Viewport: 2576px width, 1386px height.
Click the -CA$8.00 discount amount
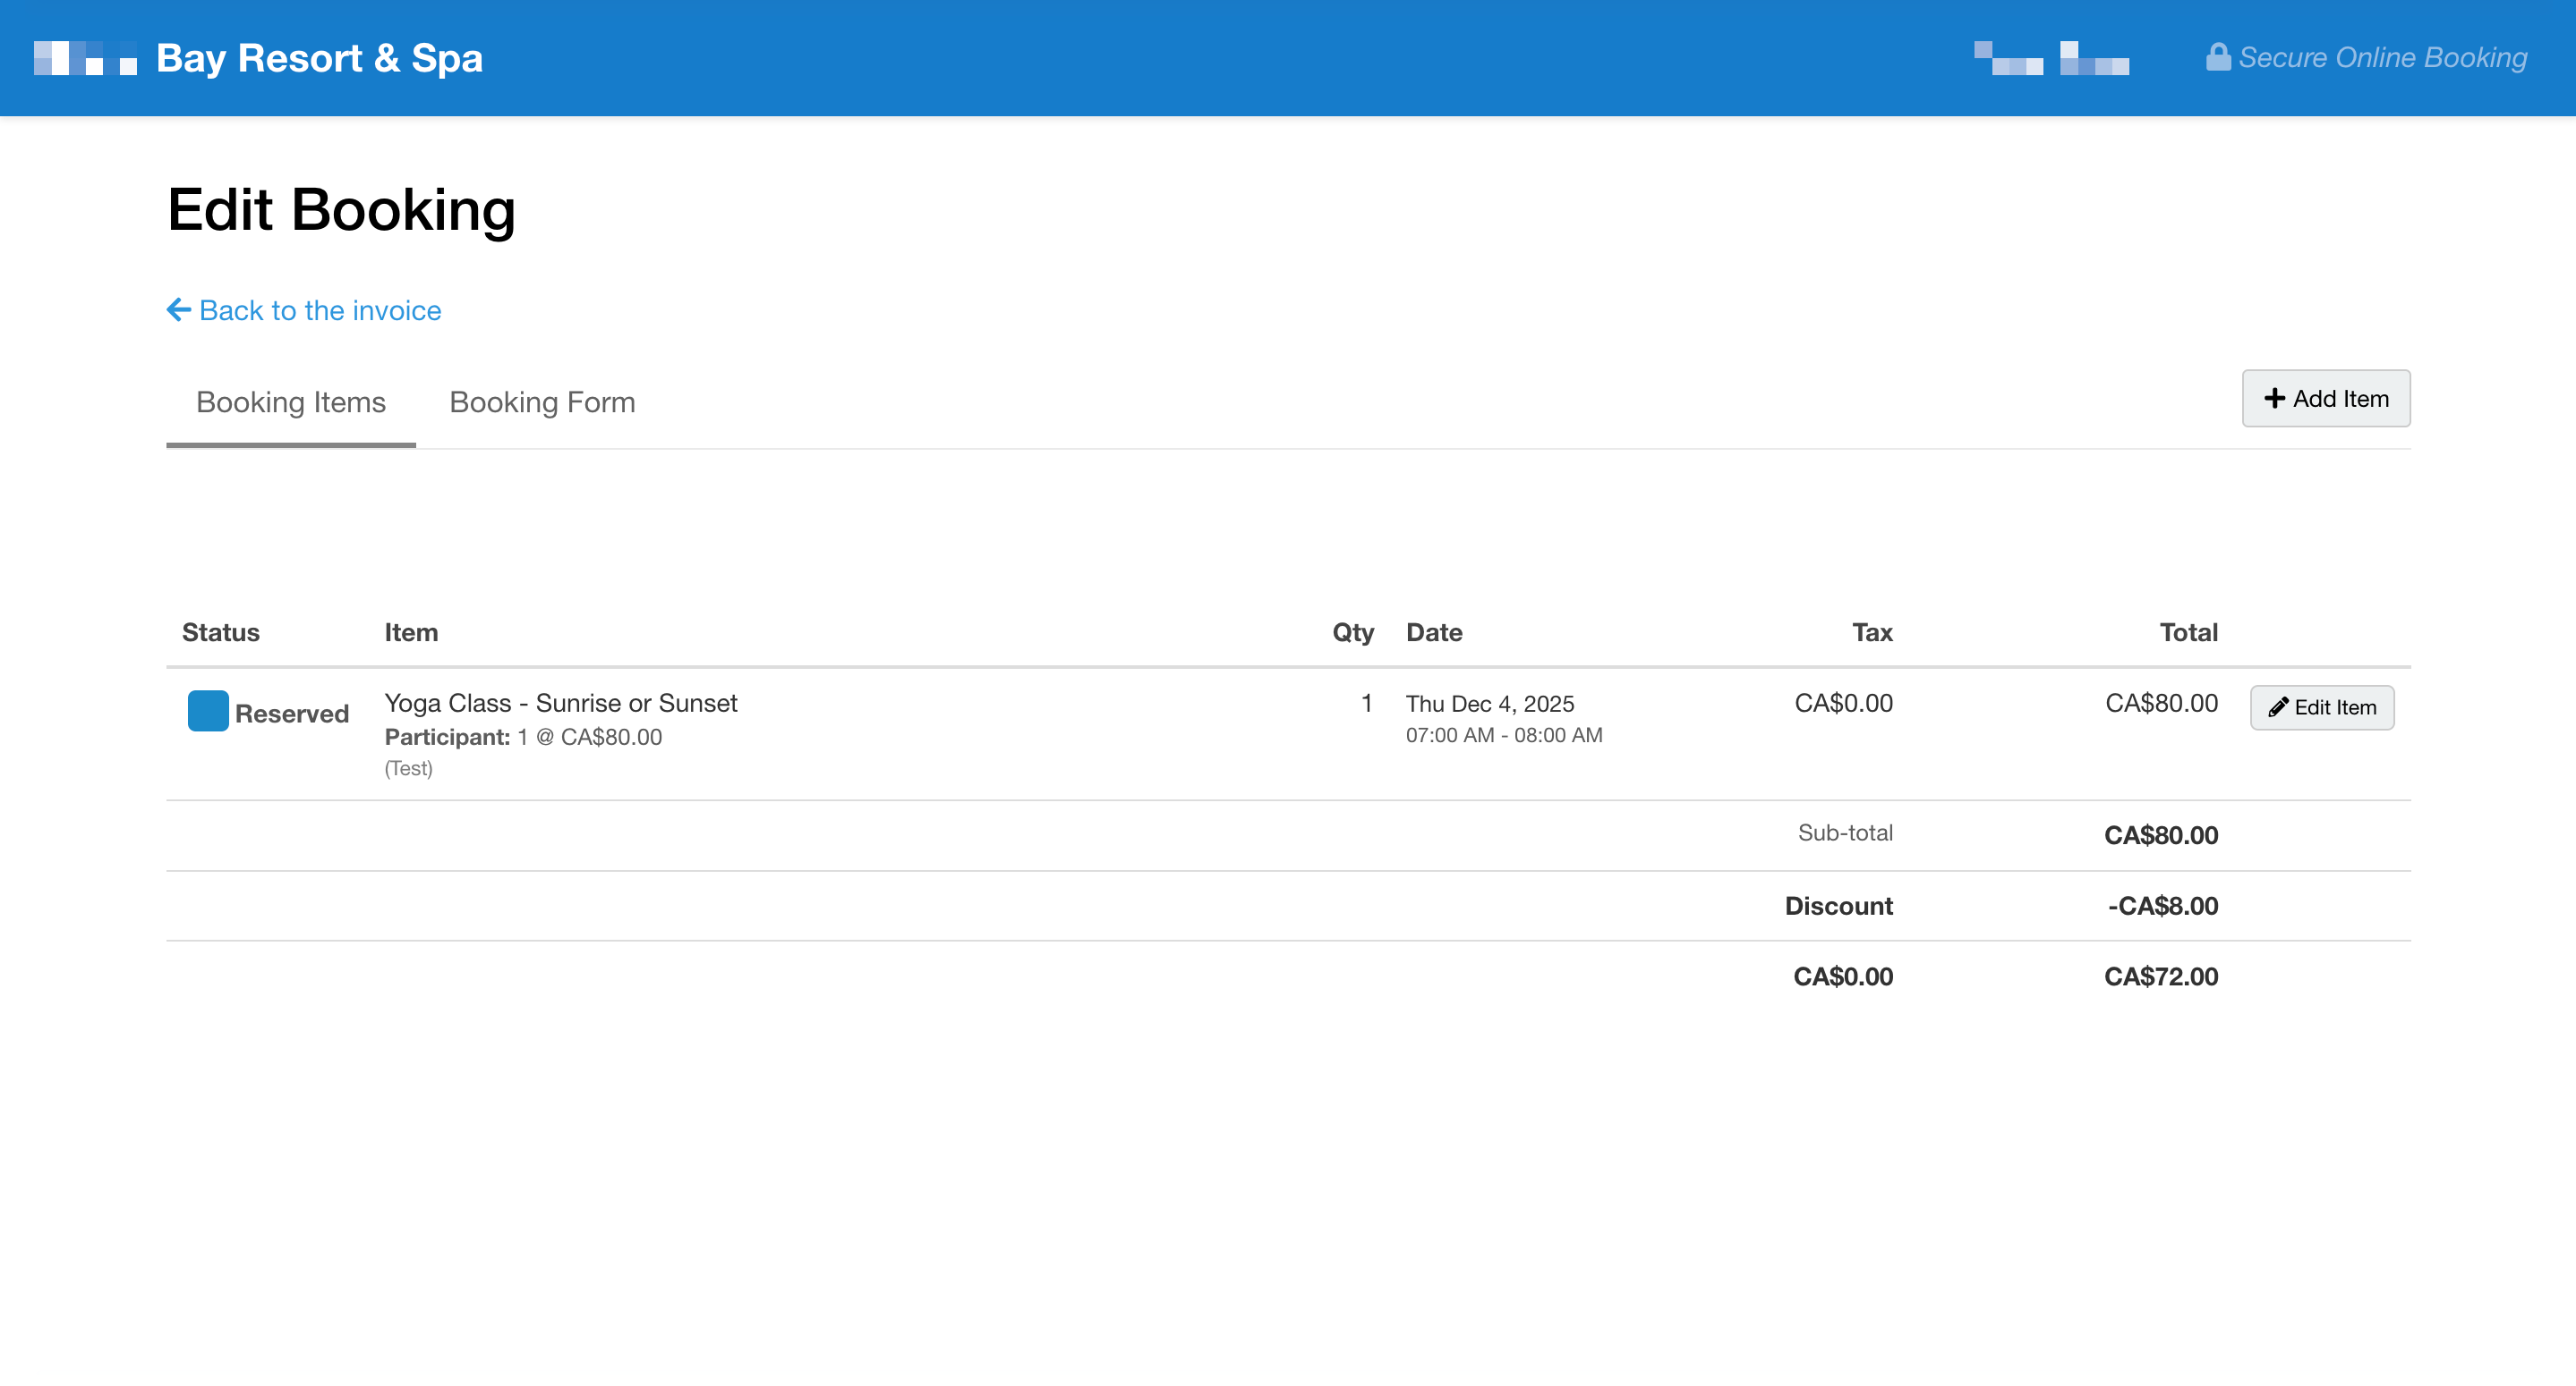coord(2162,905)
